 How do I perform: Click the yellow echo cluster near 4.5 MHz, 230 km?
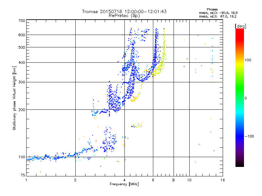coord(134,99)
